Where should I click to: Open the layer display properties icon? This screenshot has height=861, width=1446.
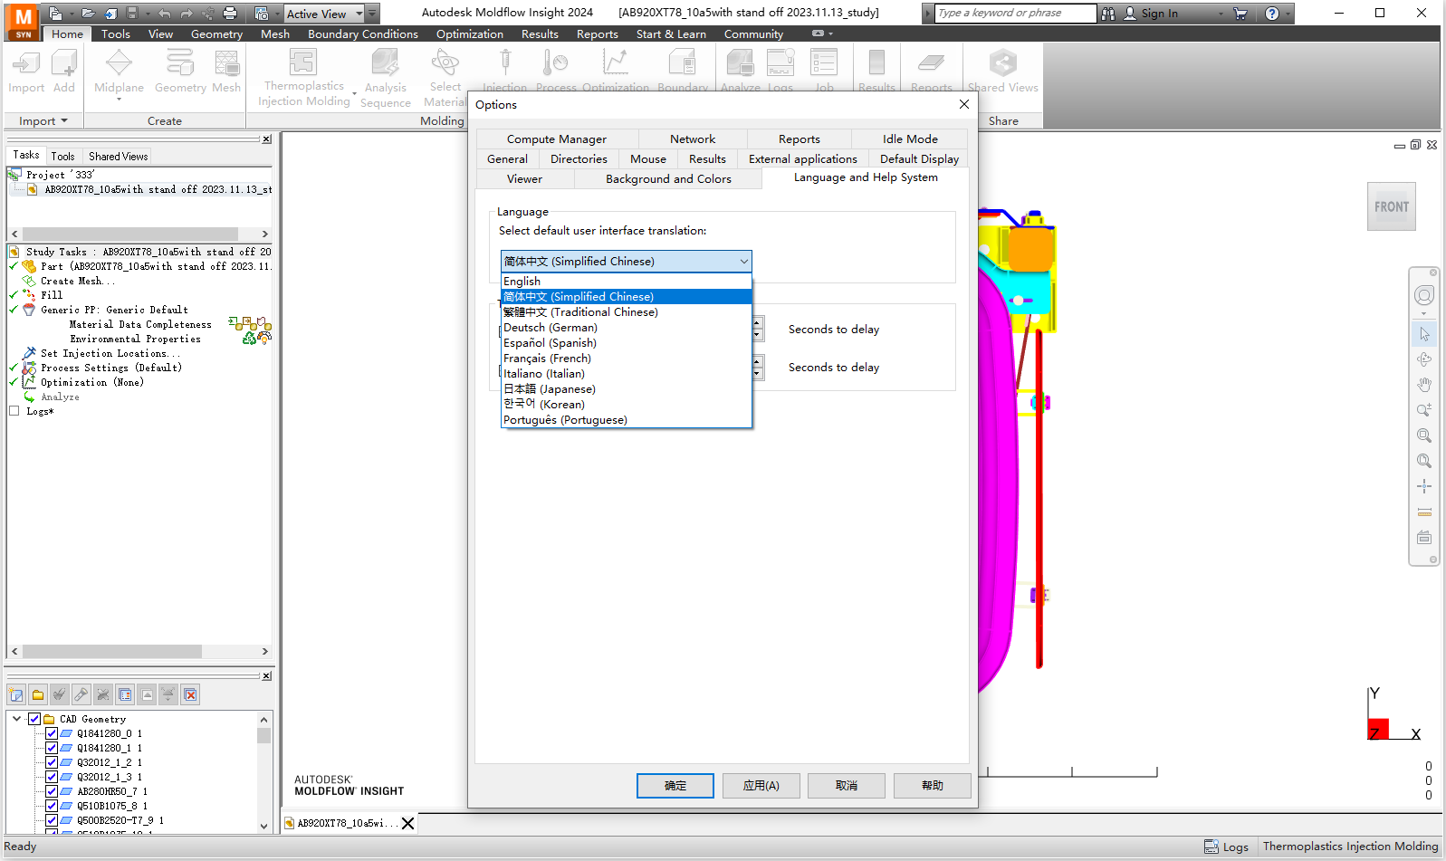tap(125, 695)
